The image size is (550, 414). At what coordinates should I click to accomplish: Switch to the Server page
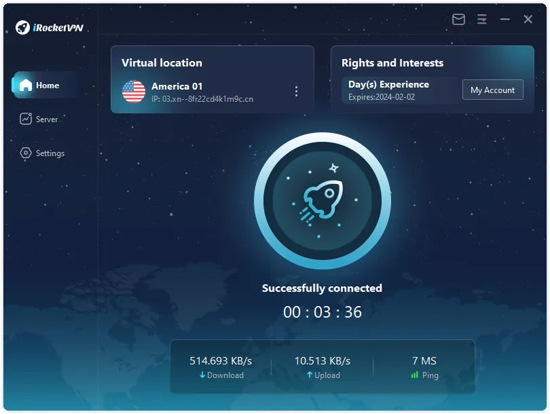tap(45, 119)
